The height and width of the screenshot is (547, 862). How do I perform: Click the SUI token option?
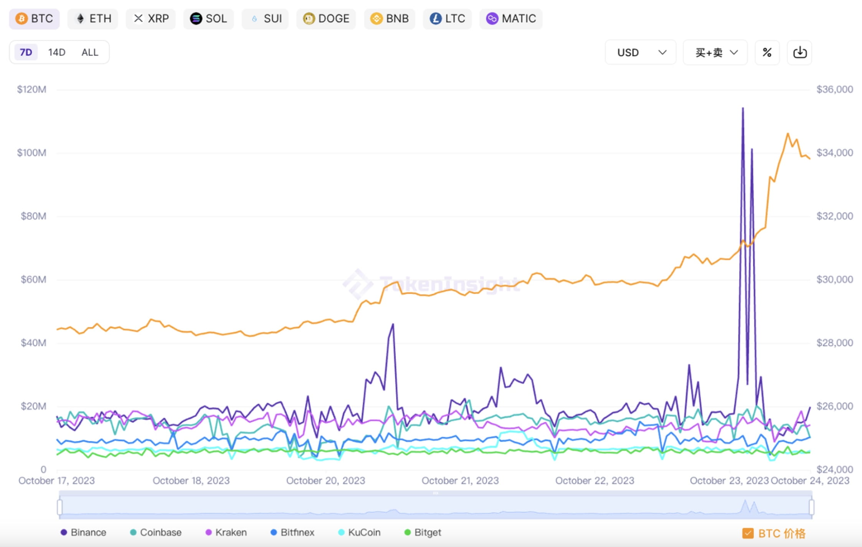265,18
